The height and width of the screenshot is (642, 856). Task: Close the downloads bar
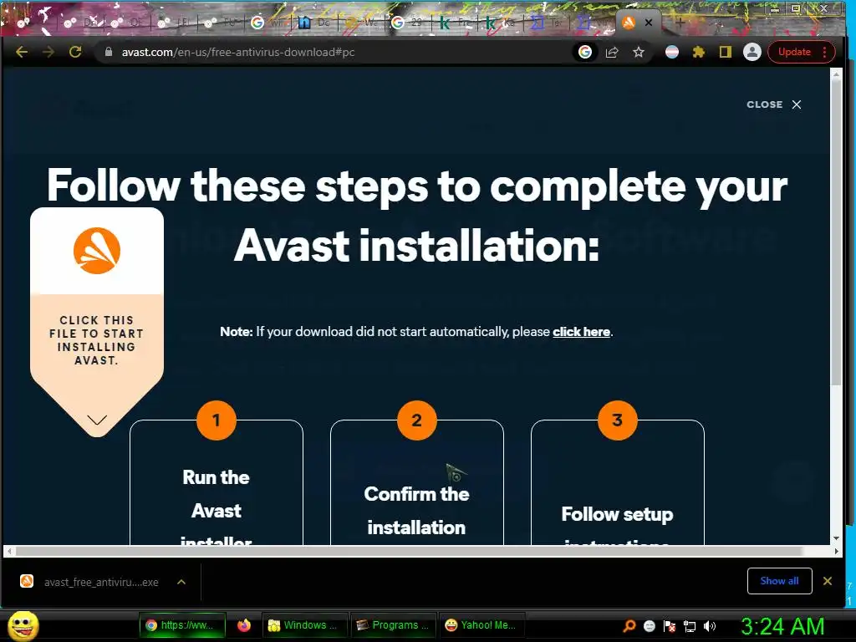pos(827,581)
